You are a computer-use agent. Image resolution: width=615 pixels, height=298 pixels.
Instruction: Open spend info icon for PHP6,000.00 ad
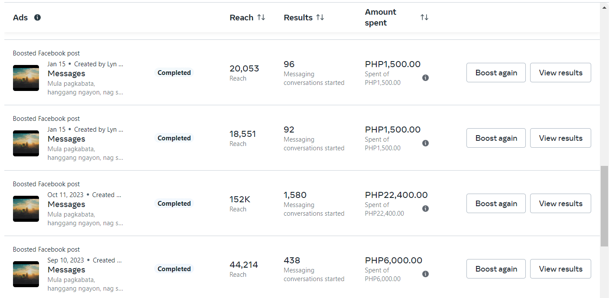pyautogui.click(x=425, y=274)
